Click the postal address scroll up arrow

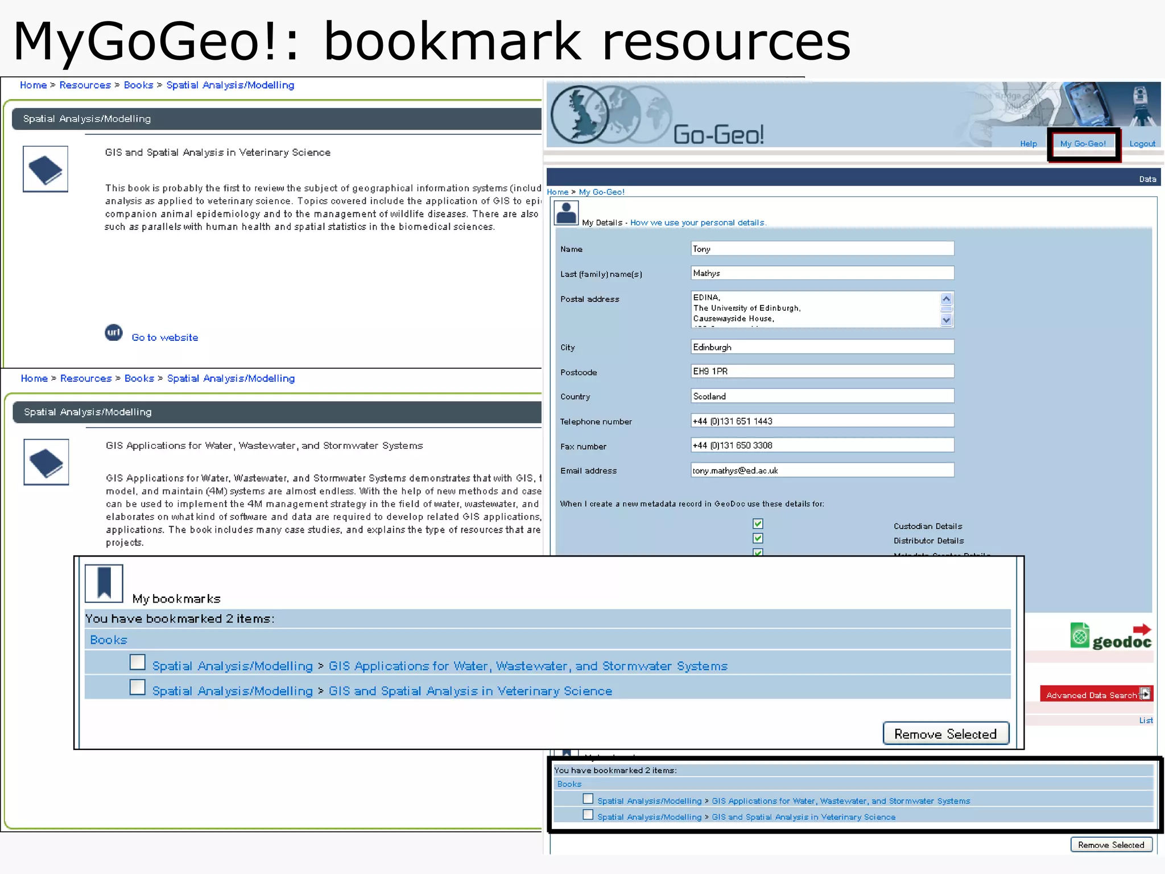coord(946,299)
